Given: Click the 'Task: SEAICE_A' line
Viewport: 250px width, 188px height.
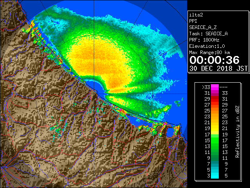Looking at the screenshot, I should pyautogui.click(x=208, y=34).
